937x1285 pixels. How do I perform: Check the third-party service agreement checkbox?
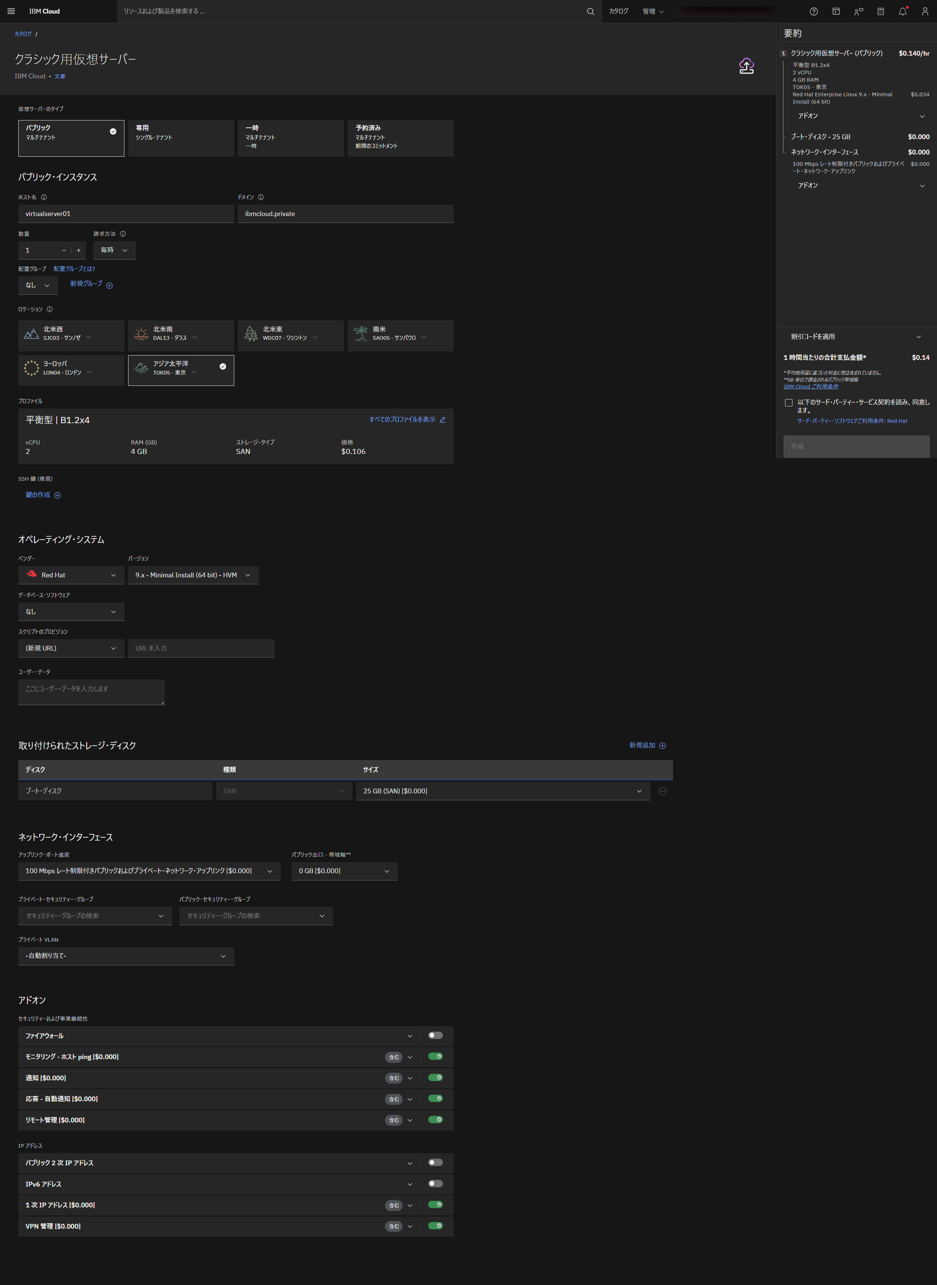pyautogui.click(x=788, y=403)
